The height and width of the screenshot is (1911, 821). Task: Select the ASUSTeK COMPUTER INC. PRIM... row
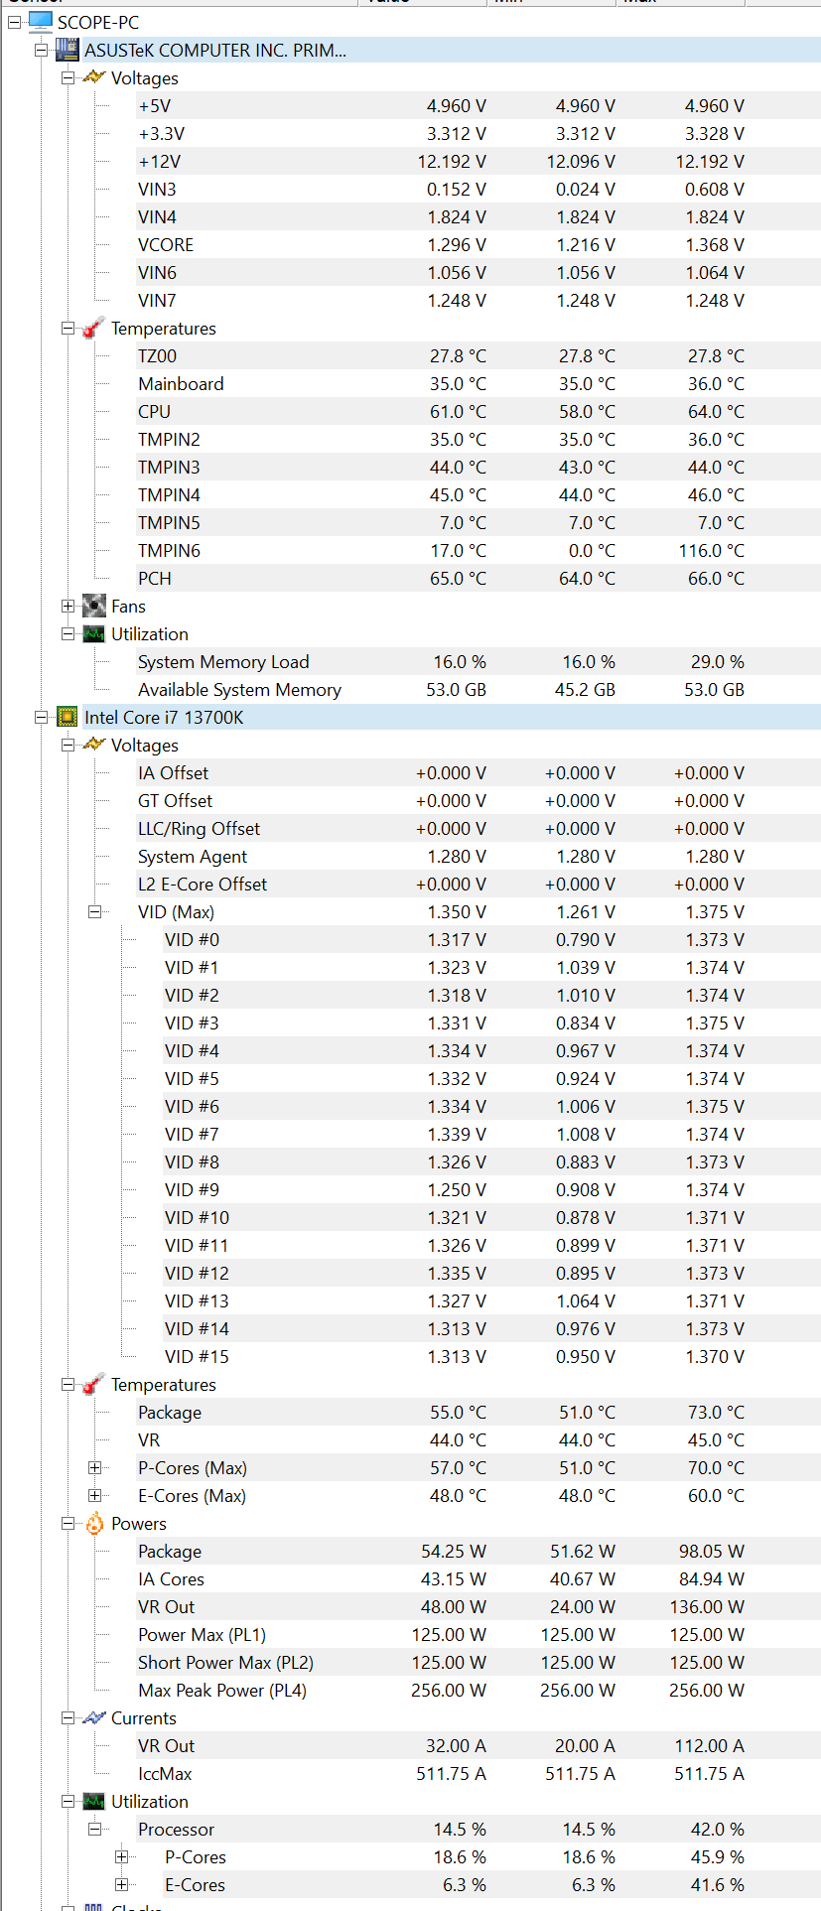(452, 50)
